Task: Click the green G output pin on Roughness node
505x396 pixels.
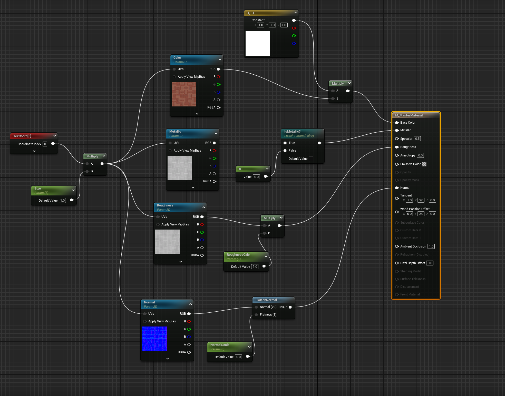Action: tap(202, 232)
